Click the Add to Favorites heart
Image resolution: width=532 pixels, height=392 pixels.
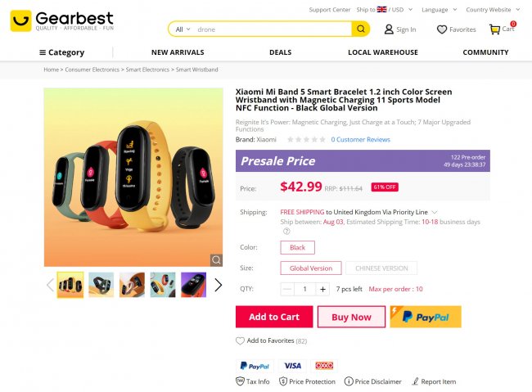[241, 340]
